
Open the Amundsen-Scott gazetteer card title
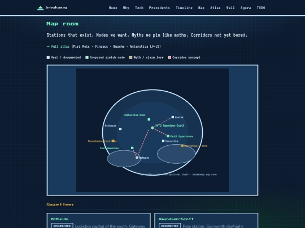point(176,219)
